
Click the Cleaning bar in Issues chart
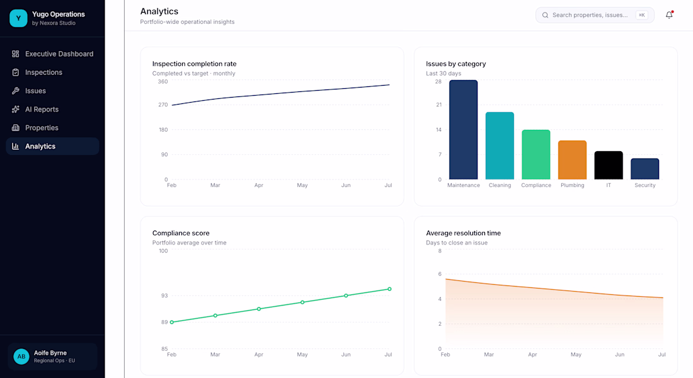(x=500, y=146)
